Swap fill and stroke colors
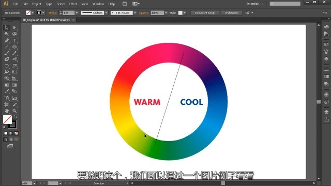Screen dimensions: 331x186 16,116
